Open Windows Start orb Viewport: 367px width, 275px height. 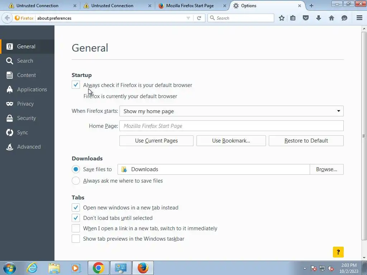coord(10,268)
